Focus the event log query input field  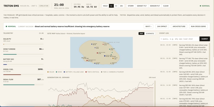pyautogui.click(x=179, y=39)
